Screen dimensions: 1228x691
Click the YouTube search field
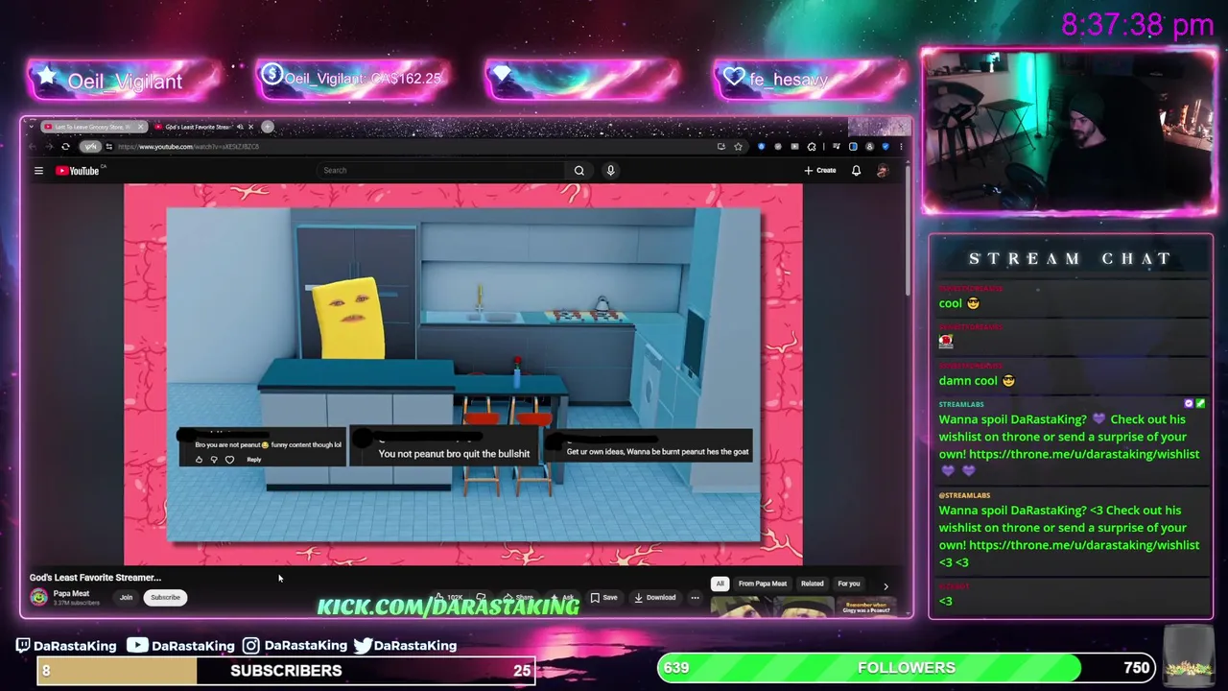click(441, 171)
